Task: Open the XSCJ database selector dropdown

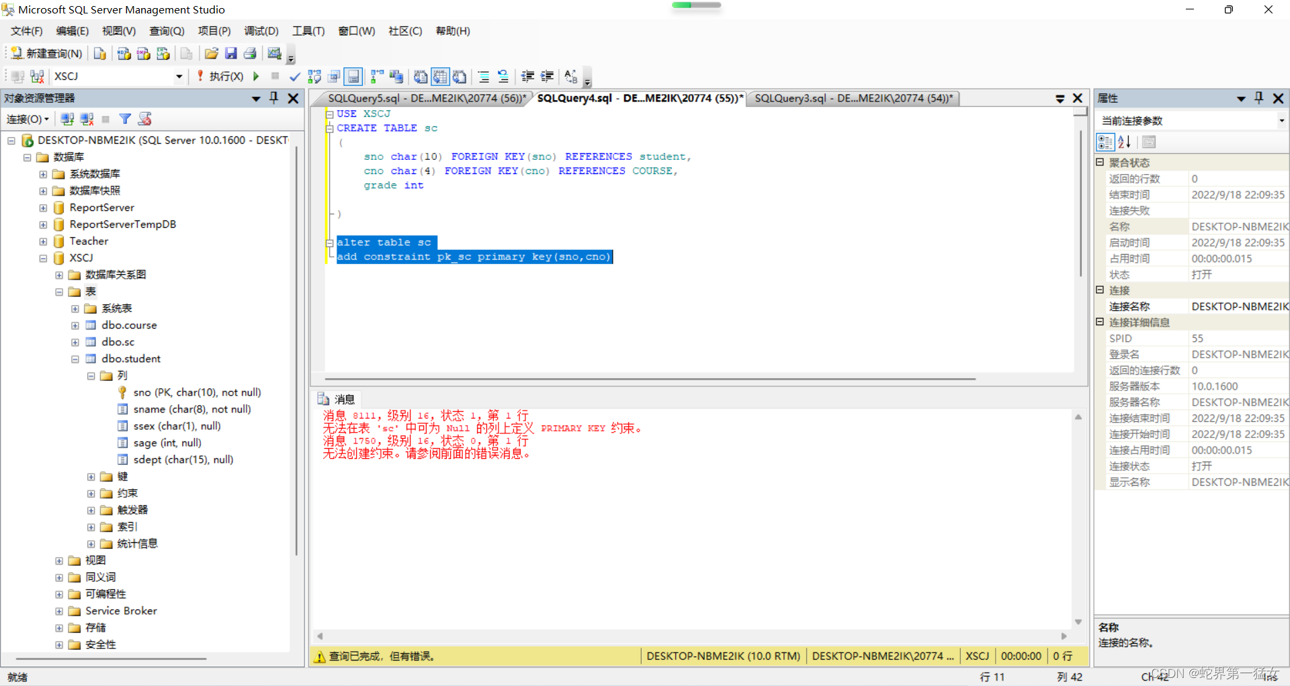Action: (178, 76)
